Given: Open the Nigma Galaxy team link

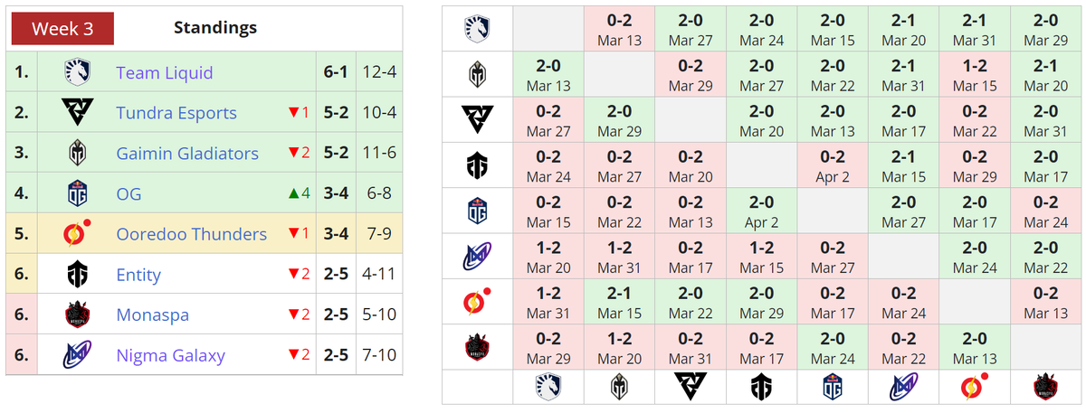Looking at the screenshot, I should pos(170,355).
